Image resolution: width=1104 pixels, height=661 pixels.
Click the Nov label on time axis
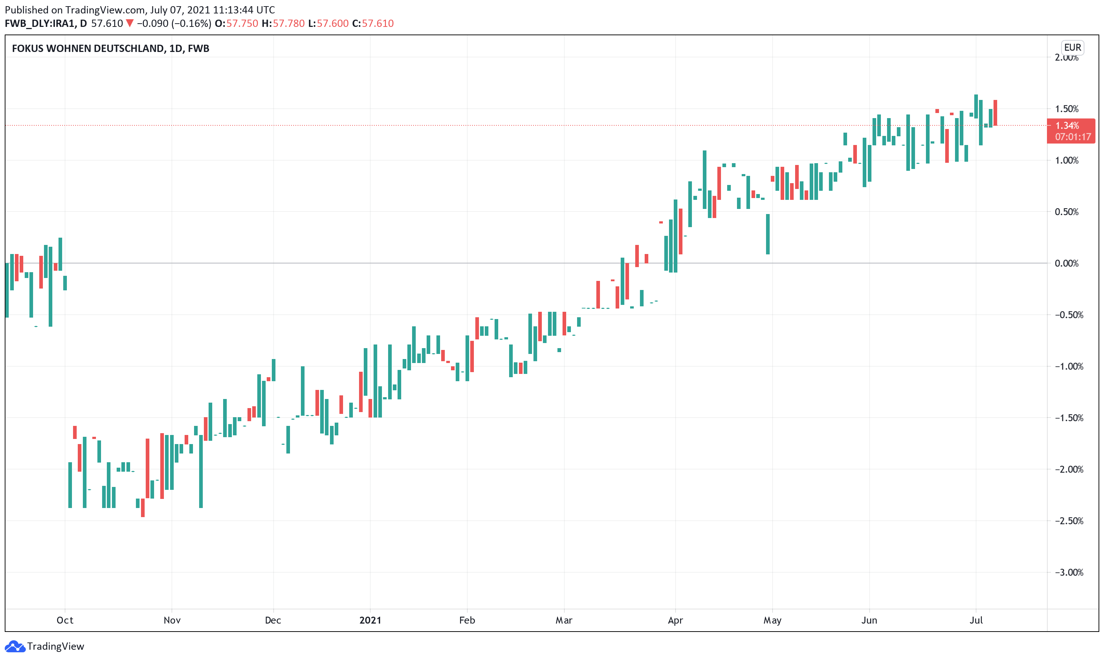172,620
